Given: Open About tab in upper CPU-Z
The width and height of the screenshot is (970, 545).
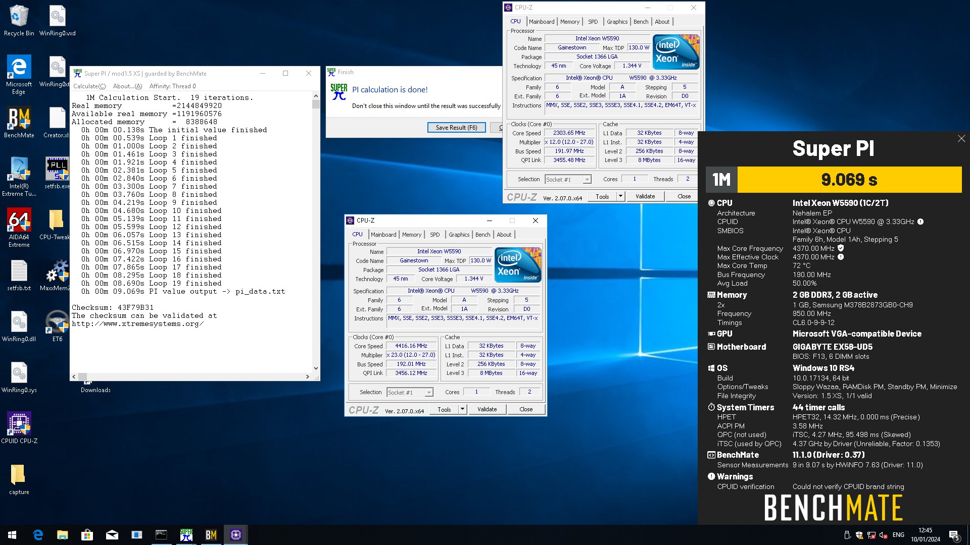Looking at the screenshot, I should point(662,22).
